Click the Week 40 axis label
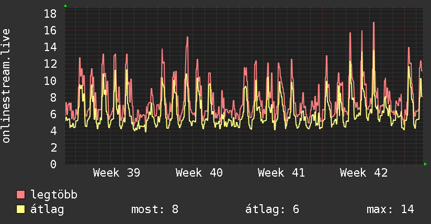431x224 pixels. [199, 173]
